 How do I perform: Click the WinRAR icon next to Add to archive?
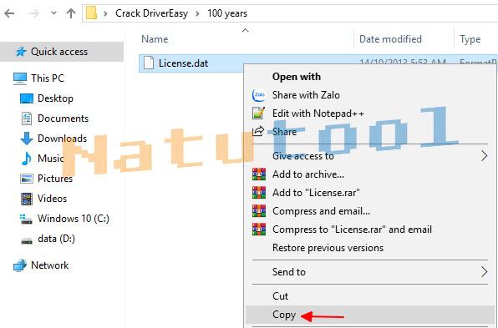[259, 174]
